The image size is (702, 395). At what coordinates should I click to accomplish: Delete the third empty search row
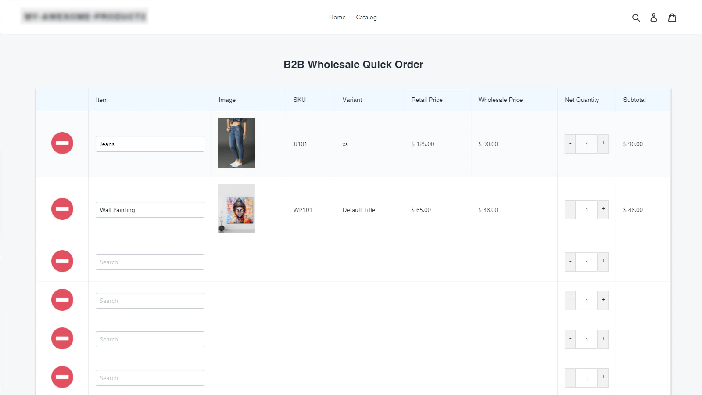pos(62,338)
